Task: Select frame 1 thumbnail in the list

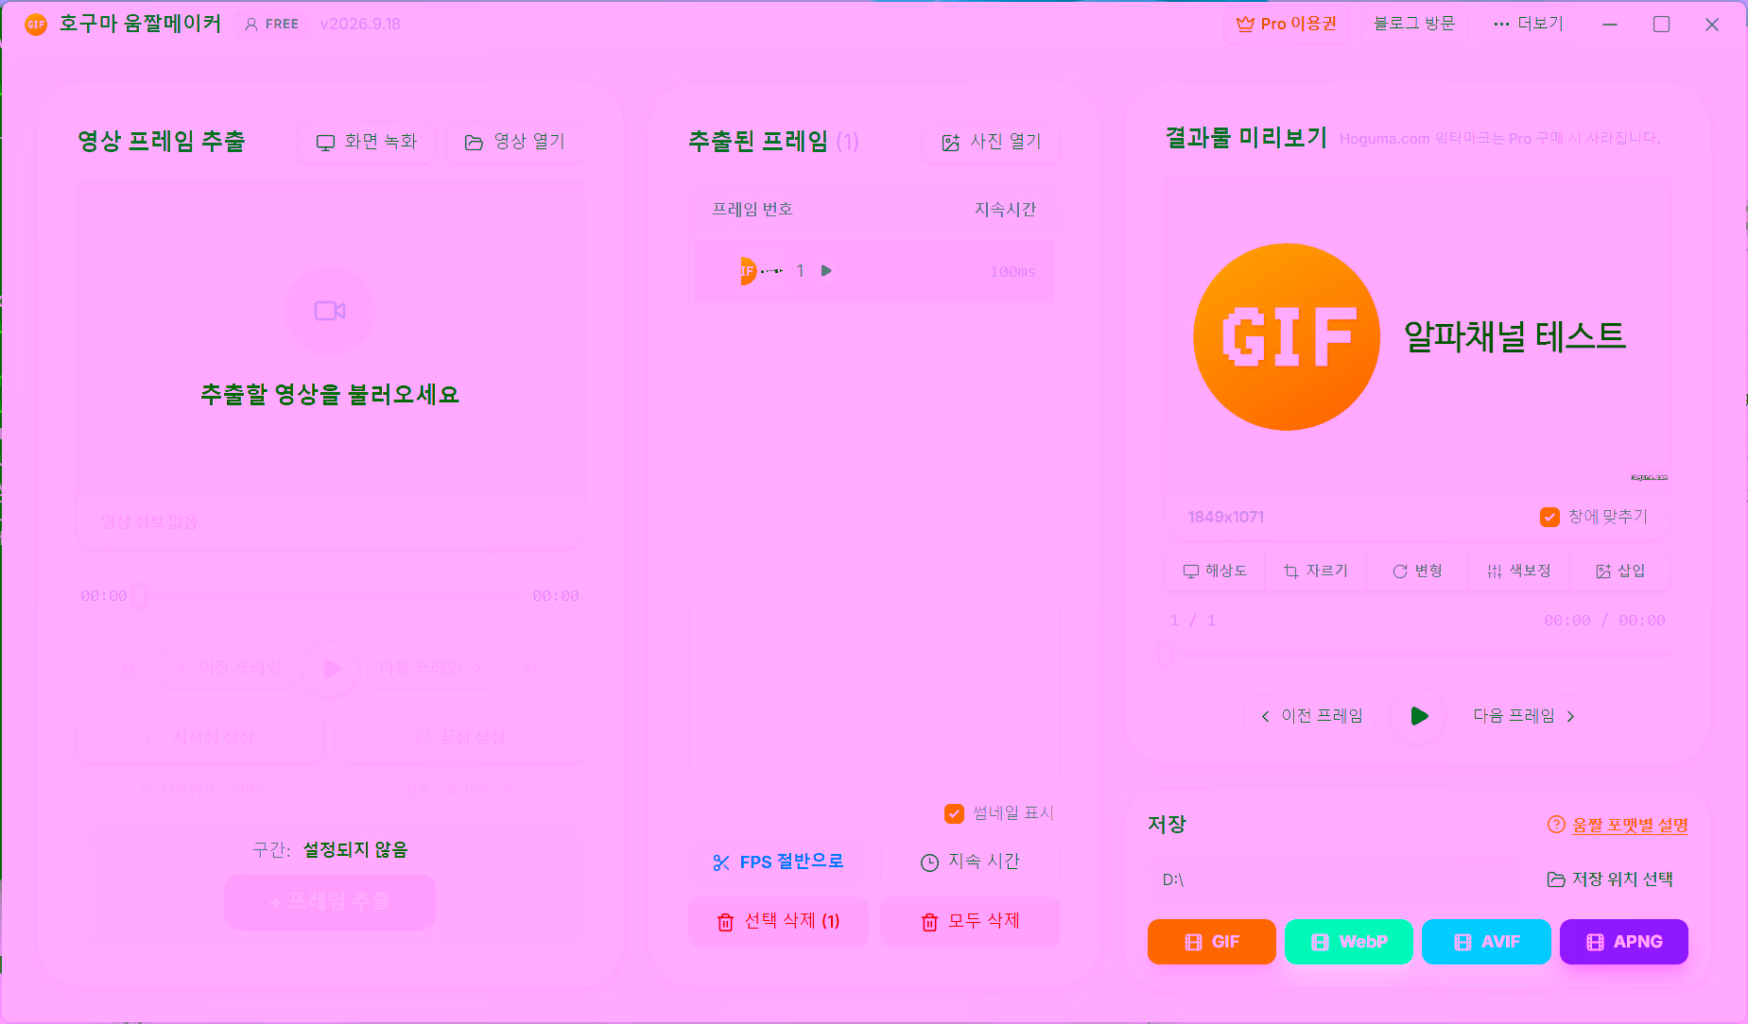Action: click(762, 271)
